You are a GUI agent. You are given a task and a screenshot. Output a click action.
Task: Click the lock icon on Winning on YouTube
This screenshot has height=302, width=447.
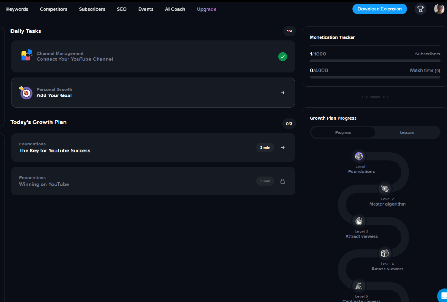coord(283,181)
